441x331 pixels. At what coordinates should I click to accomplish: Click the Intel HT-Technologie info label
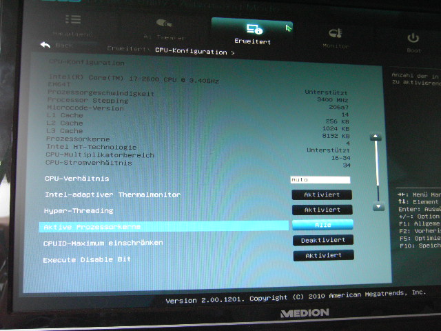click(x=92, y=147)
